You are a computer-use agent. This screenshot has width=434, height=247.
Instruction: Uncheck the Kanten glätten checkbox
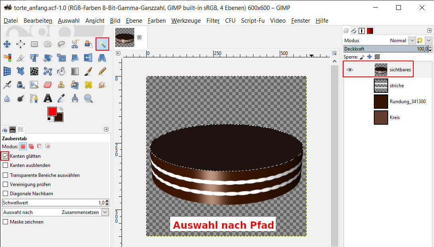[x=6, y=156]
